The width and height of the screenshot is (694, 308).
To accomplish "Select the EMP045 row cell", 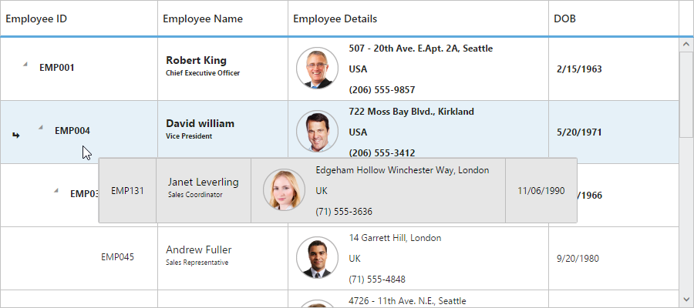I will 117,257.
